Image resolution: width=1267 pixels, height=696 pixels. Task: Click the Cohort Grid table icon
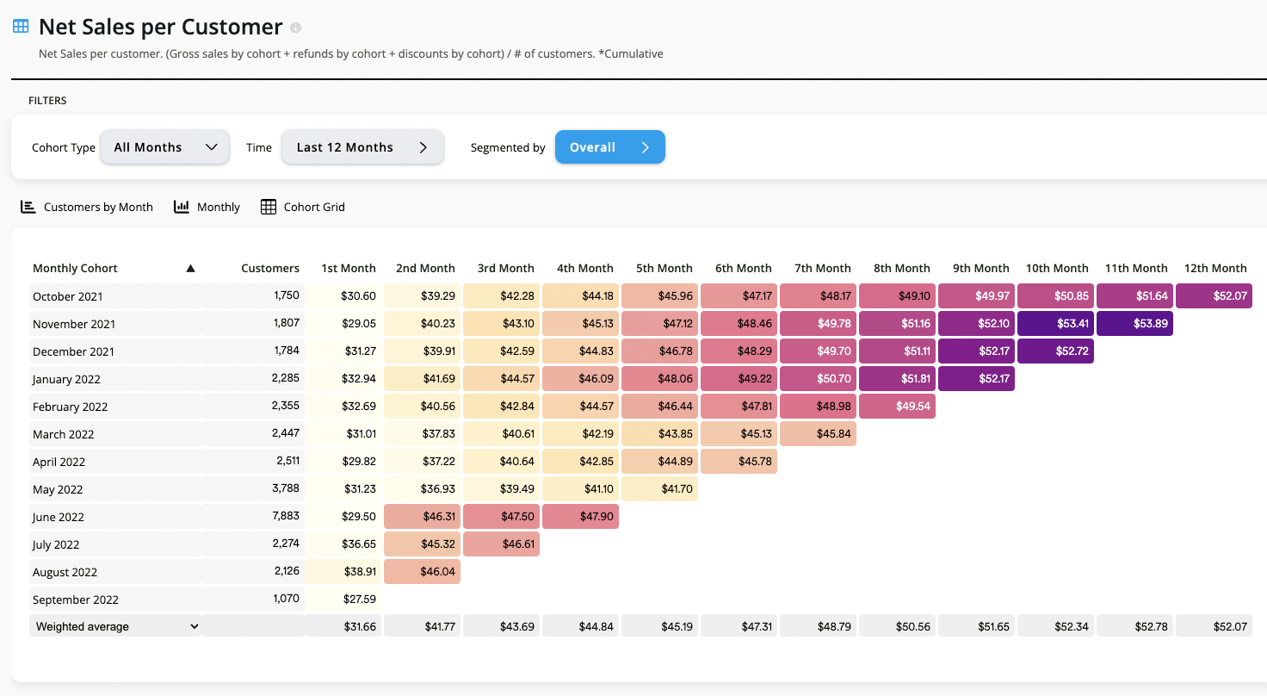pyautogui.click(x=269, y=207)
